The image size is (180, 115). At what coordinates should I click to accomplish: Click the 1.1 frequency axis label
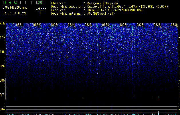(x=3, y=37)
